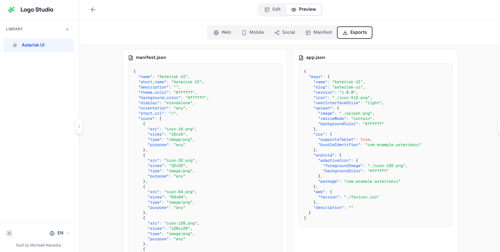The width and height of the screenshot is (500, 252).
Task: Click the app.json file icon
Action: coord(301,58)
